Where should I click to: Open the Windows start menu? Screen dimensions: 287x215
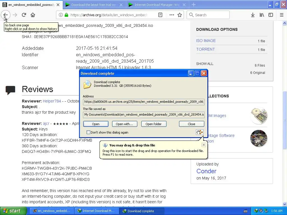13,211
